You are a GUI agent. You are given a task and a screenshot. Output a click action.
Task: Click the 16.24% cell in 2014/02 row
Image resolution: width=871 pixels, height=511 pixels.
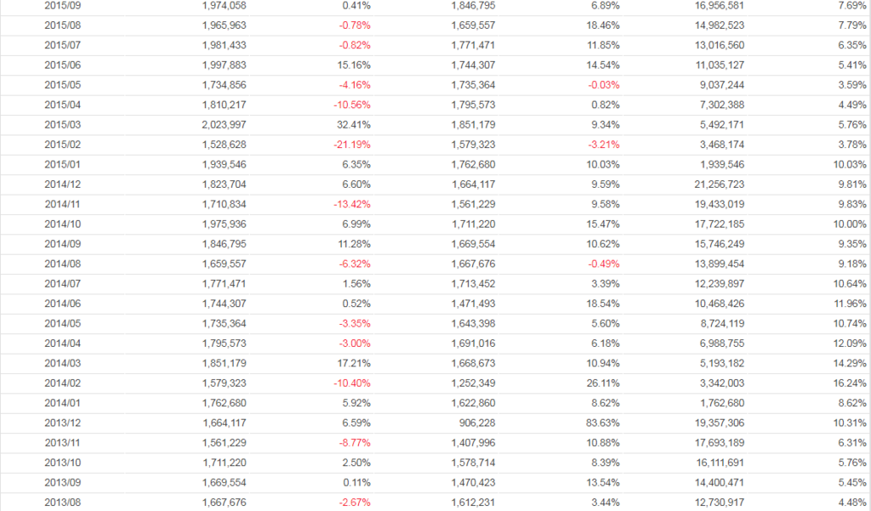click(850, 383)
